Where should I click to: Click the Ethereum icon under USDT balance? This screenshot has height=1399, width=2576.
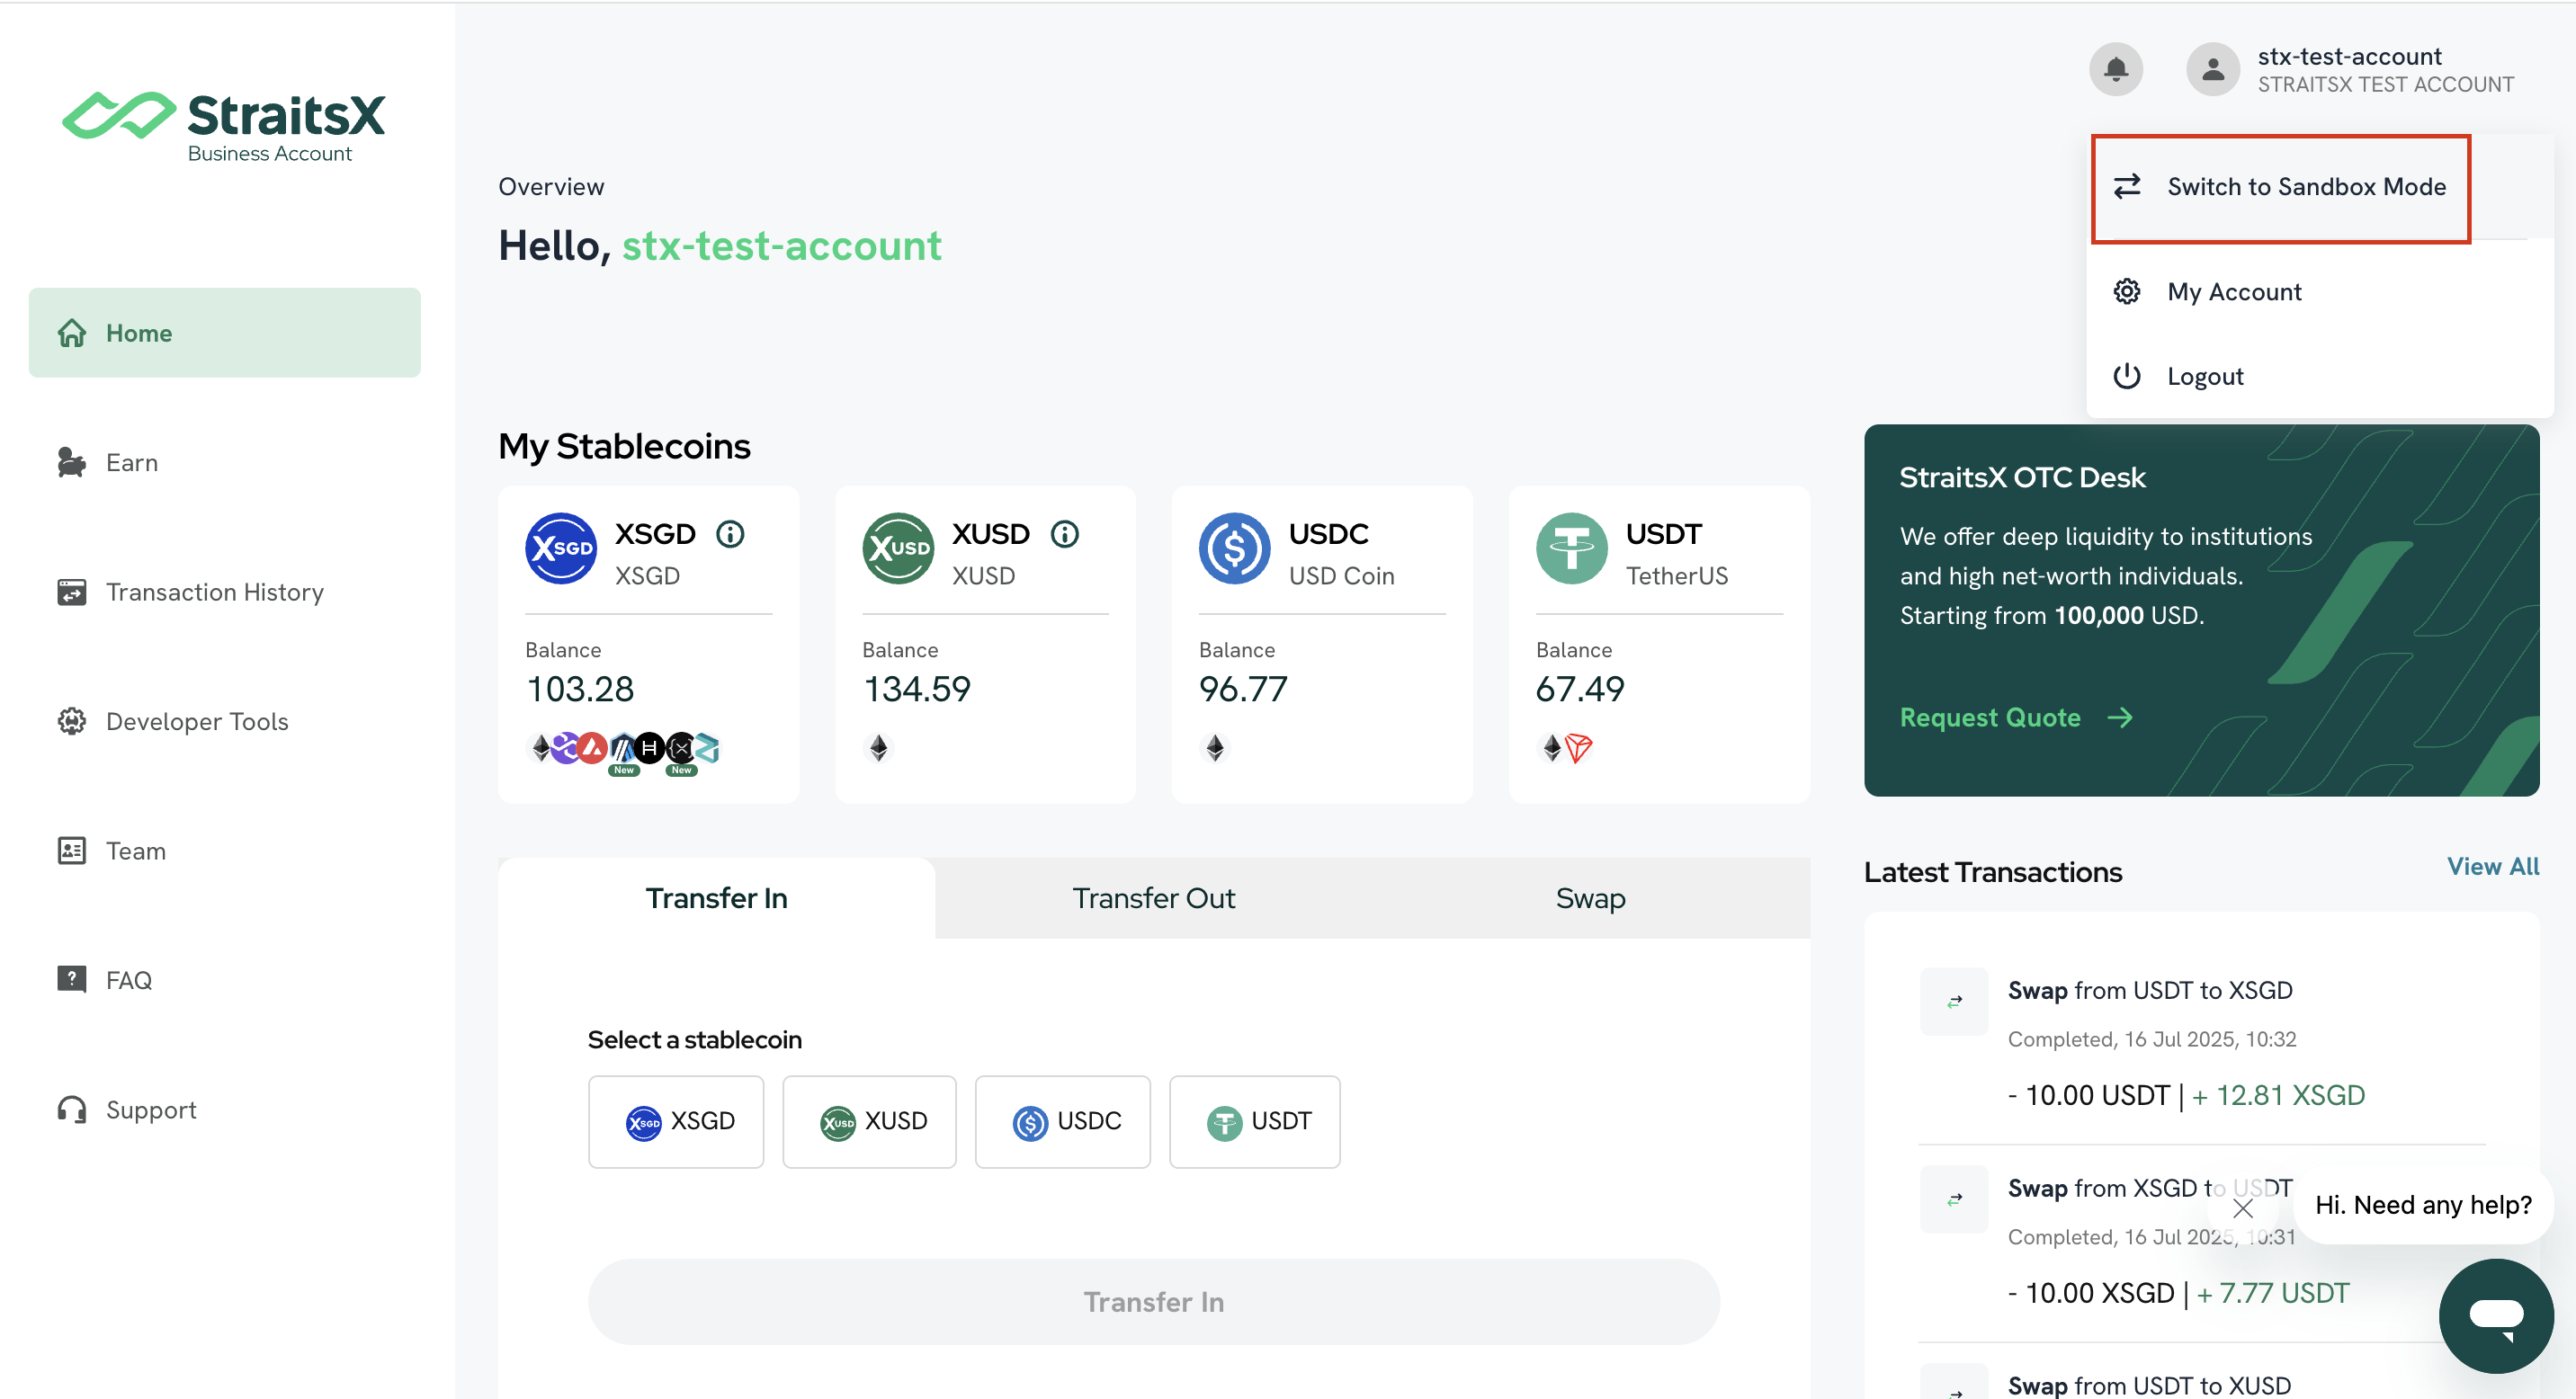click(x=1551, y=747)
